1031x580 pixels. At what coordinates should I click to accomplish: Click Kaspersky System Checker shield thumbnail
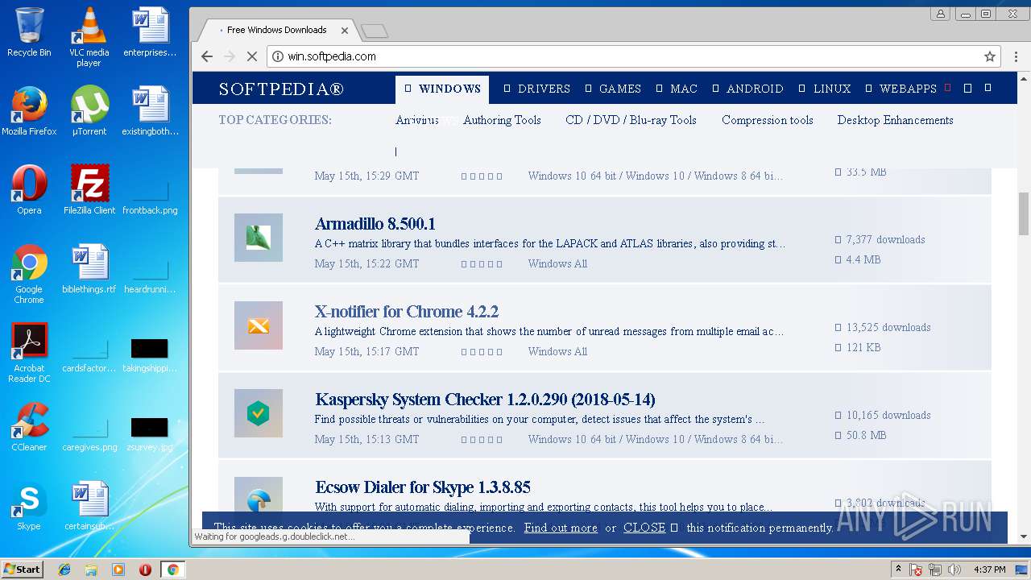259,413
